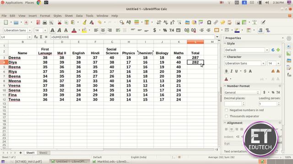This screenshot has width=293, height=164.
Task: Open the Tools menu
Action: [x=90, y=16]
